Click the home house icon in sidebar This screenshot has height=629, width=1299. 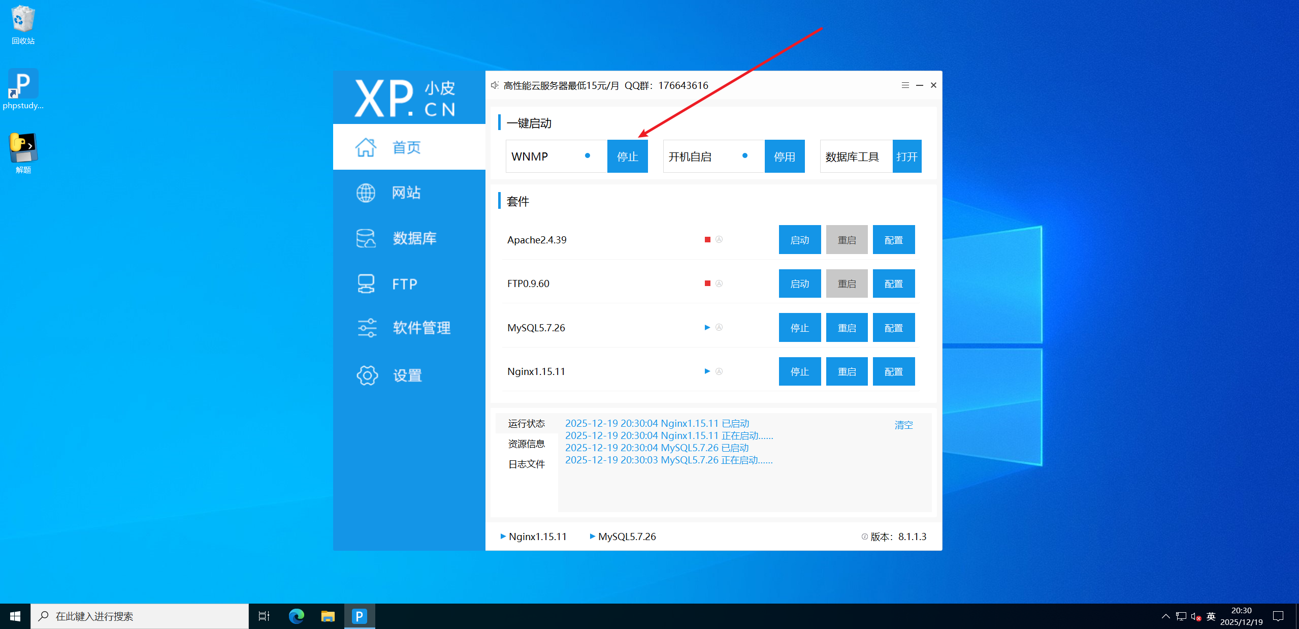pos(366,147)
